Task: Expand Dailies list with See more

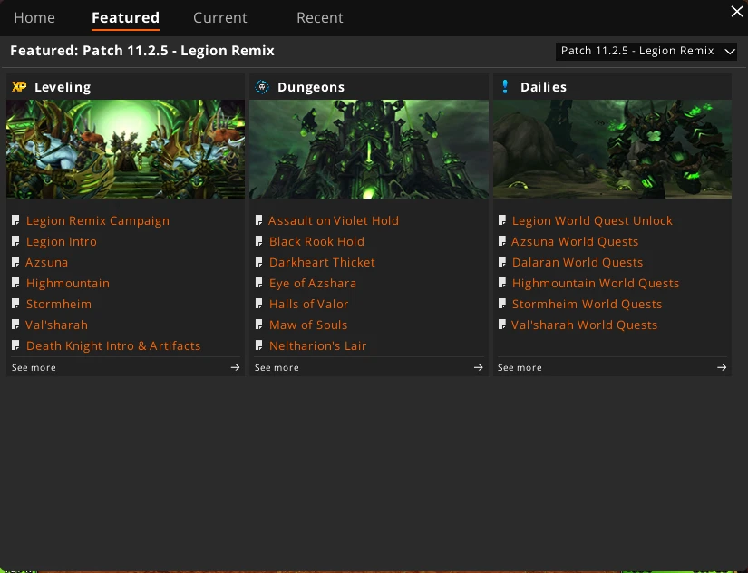Action: 520,367
